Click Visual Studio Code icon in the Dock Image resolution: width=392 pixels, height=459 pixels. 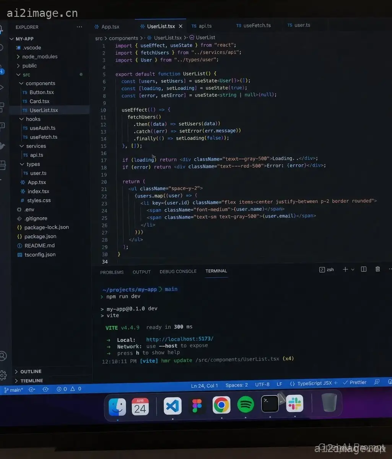point(172,406)
